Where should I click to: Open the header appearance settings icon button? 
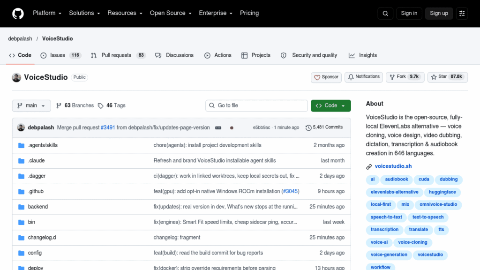462,14
